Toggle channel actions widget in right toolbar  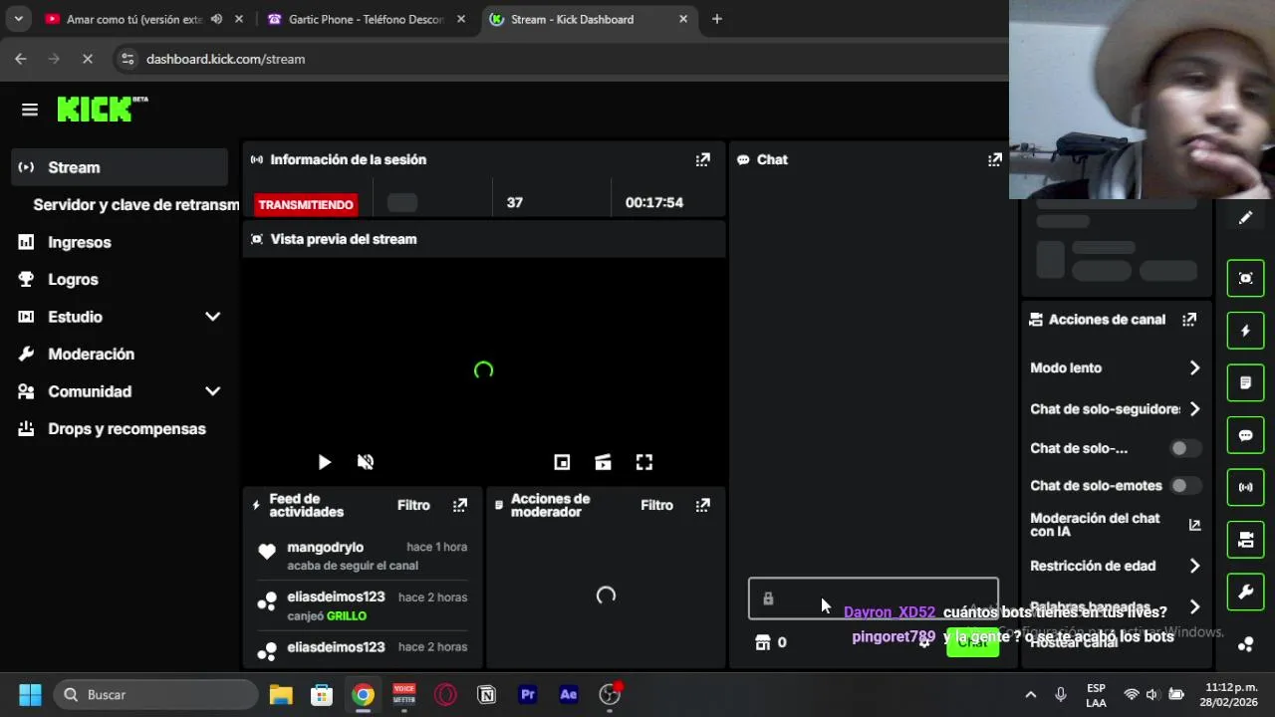click(1245, 540)
